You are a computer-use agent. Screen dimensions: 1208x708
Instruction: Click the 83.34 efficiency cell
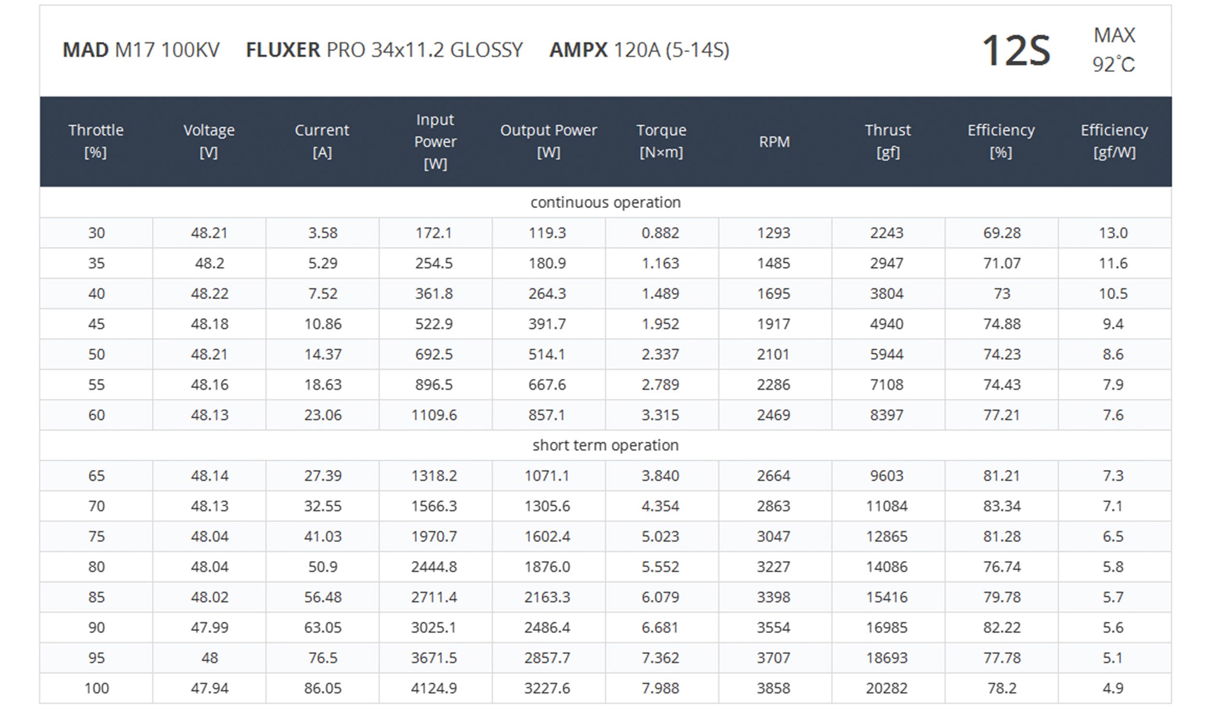click(1001, 506)
